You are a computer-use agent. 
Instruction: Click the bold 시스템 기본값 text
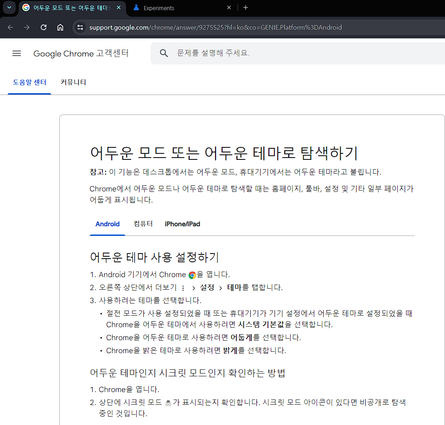261,324
